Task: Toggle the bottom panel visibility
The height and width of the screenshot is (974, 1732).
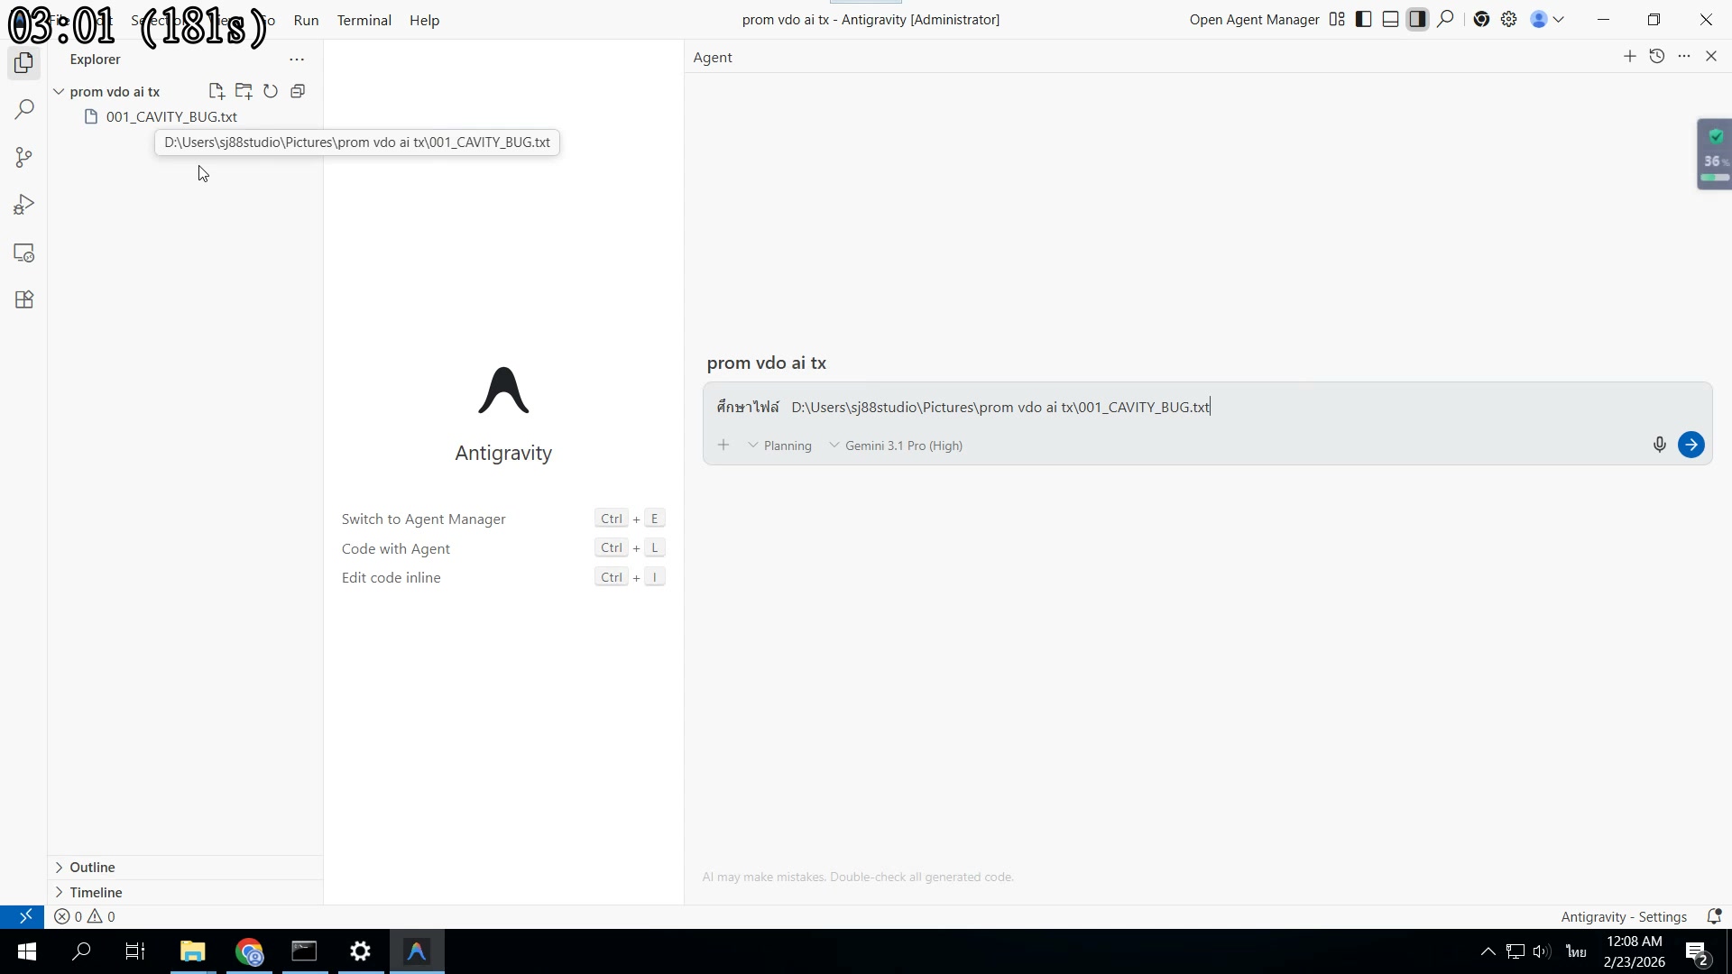Action: click(x=1390, y=19)
